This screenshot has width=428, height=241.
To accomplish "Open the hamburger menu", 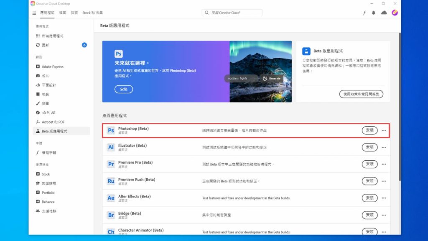I will click(x=34, y=13).
